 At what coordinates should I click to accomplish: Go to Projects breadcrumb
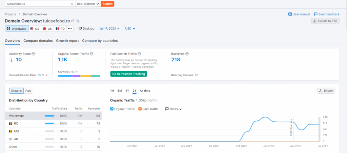pyautogui.click(x=11, y=14)
